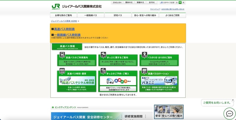Open the 貸切バス menu

118,15
